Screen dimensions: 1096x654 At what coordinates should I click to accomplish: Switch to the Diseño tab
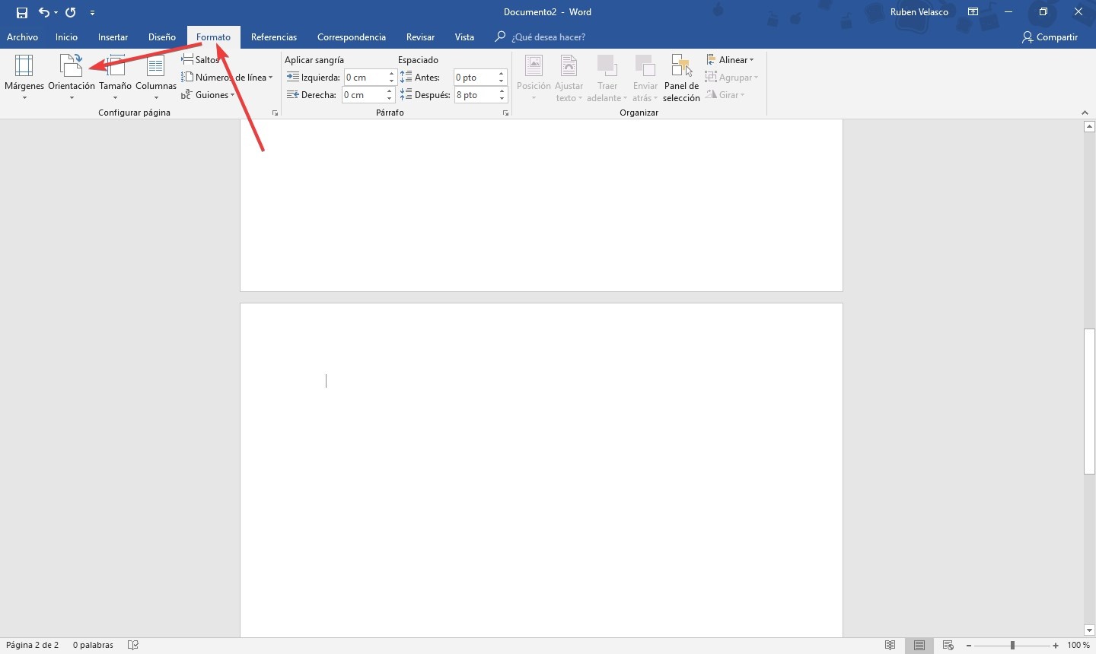coord(162,37)
